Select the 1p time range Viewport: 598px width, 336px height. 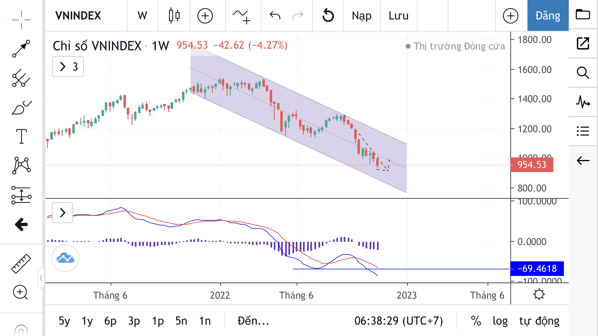(x=158, y=321)
